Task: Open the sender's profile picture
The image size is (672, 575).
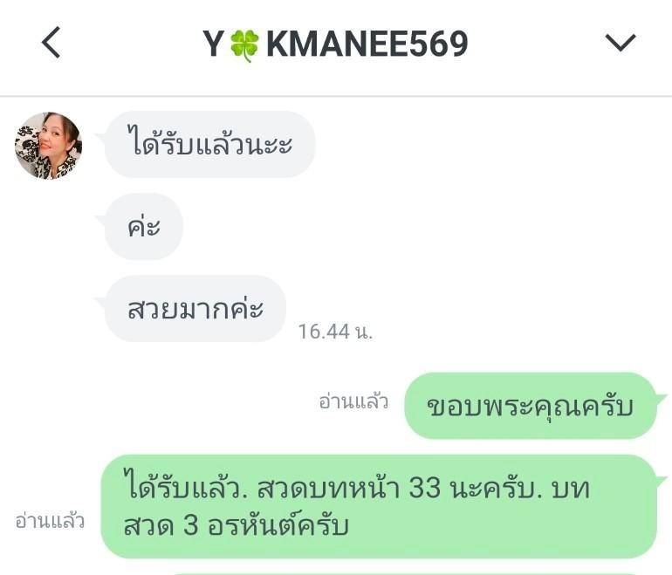Action: [x=48, y=145]
